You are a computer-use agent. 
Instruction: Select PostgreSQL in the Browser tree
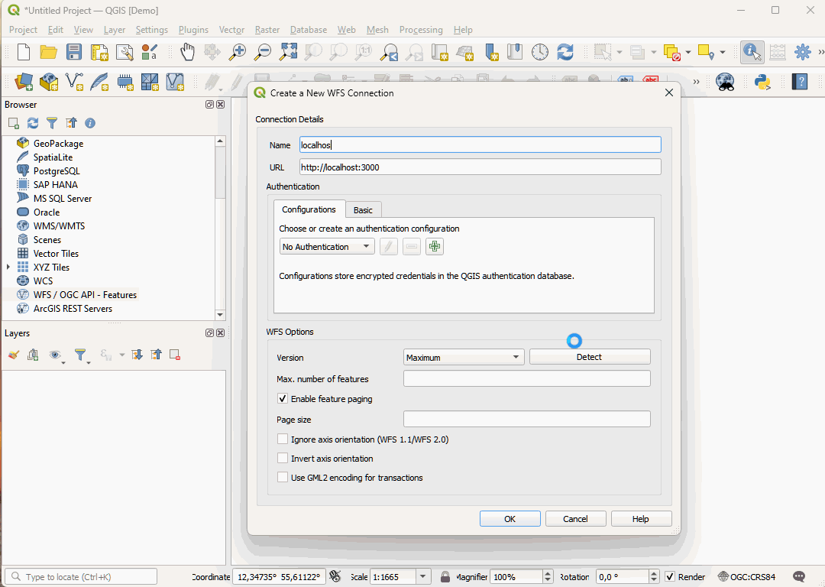57,171
